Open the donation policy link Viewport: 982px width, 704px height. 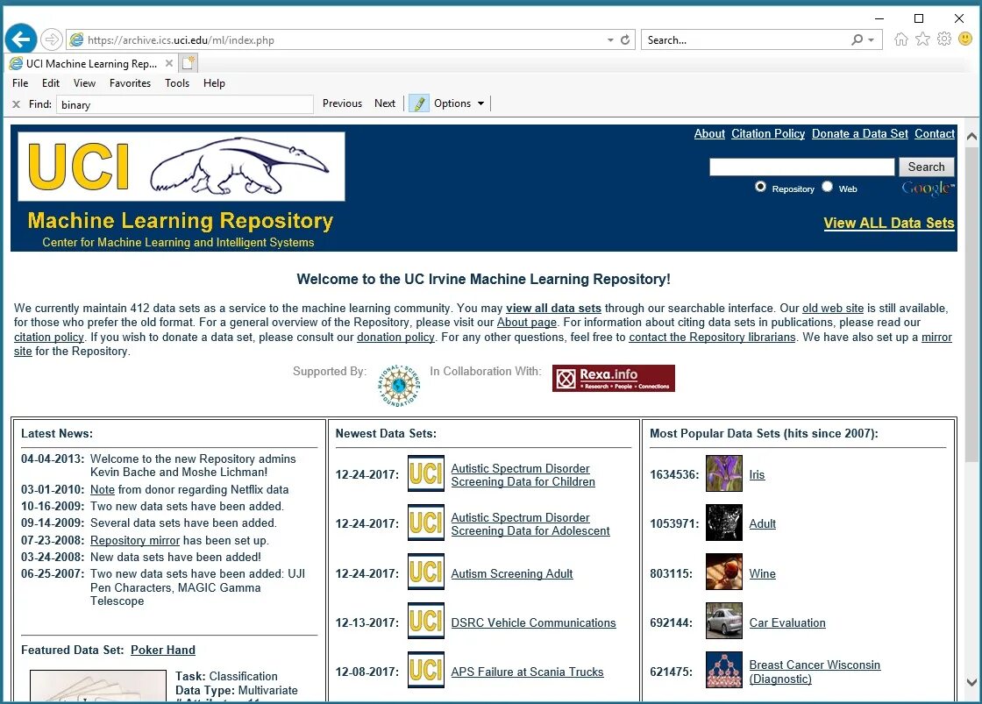[395, 337]
